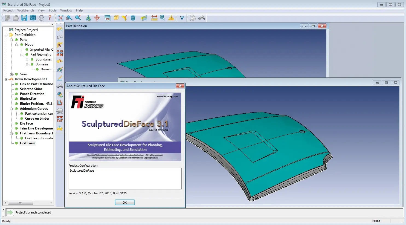
Task: Collapse the Draw Development 1 node
Action: (x=6, y=79)
